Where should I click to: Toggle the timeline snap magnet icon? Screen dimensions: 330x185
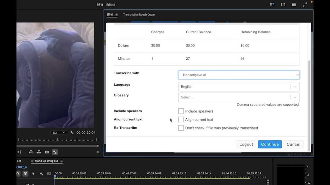pos(17,174)
